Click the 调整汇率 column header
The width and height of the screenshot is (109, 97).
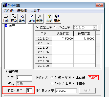tap(84, 34)
